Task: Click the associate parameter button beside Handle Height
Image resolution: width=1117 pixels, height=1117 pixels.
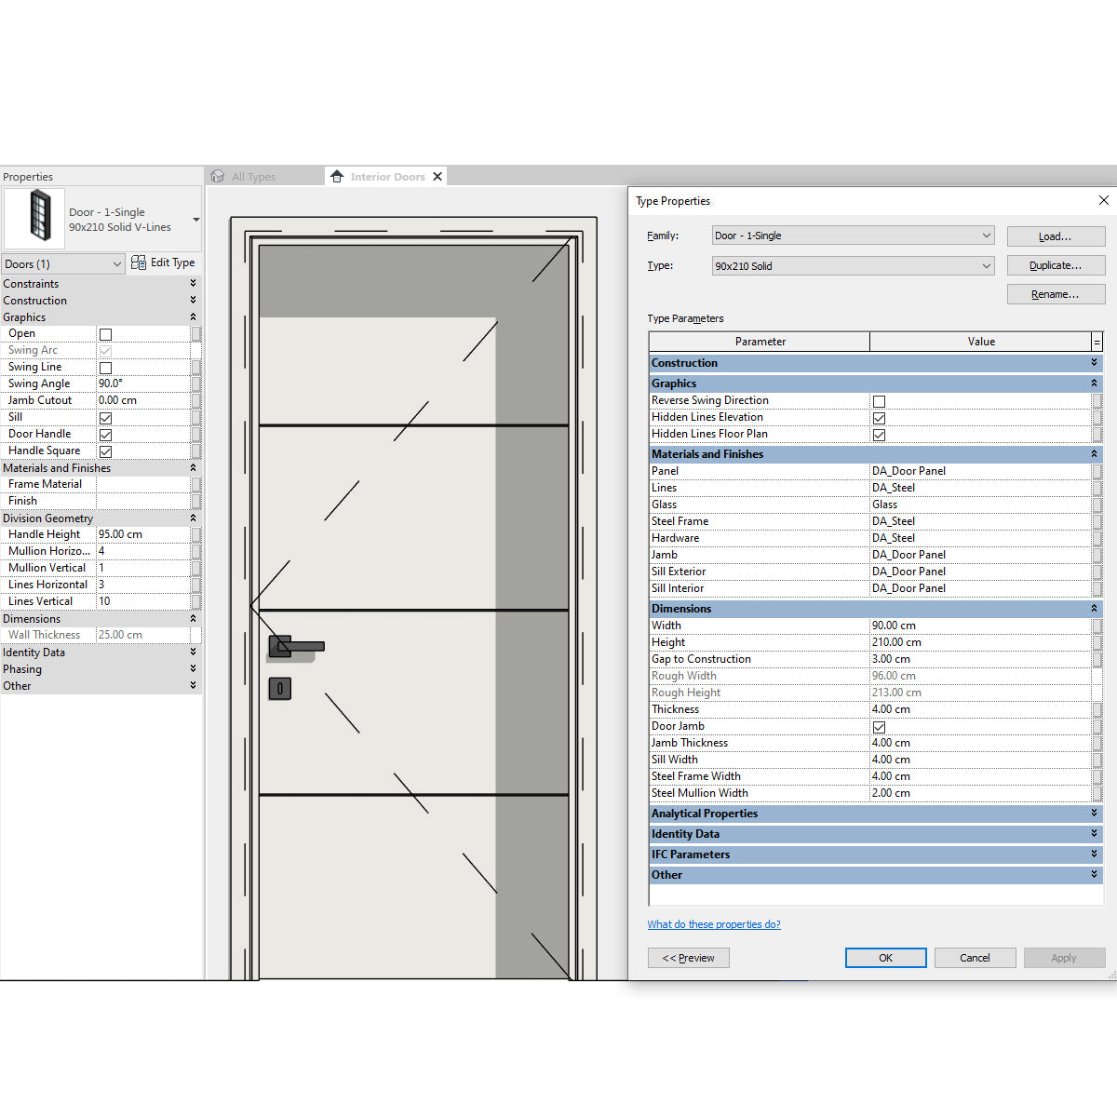Action: (x=195, y=534)
